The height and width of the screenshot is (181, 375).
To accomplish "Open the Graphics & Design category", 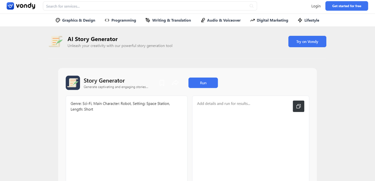I will pyautogui.click(x=75, y=20).
